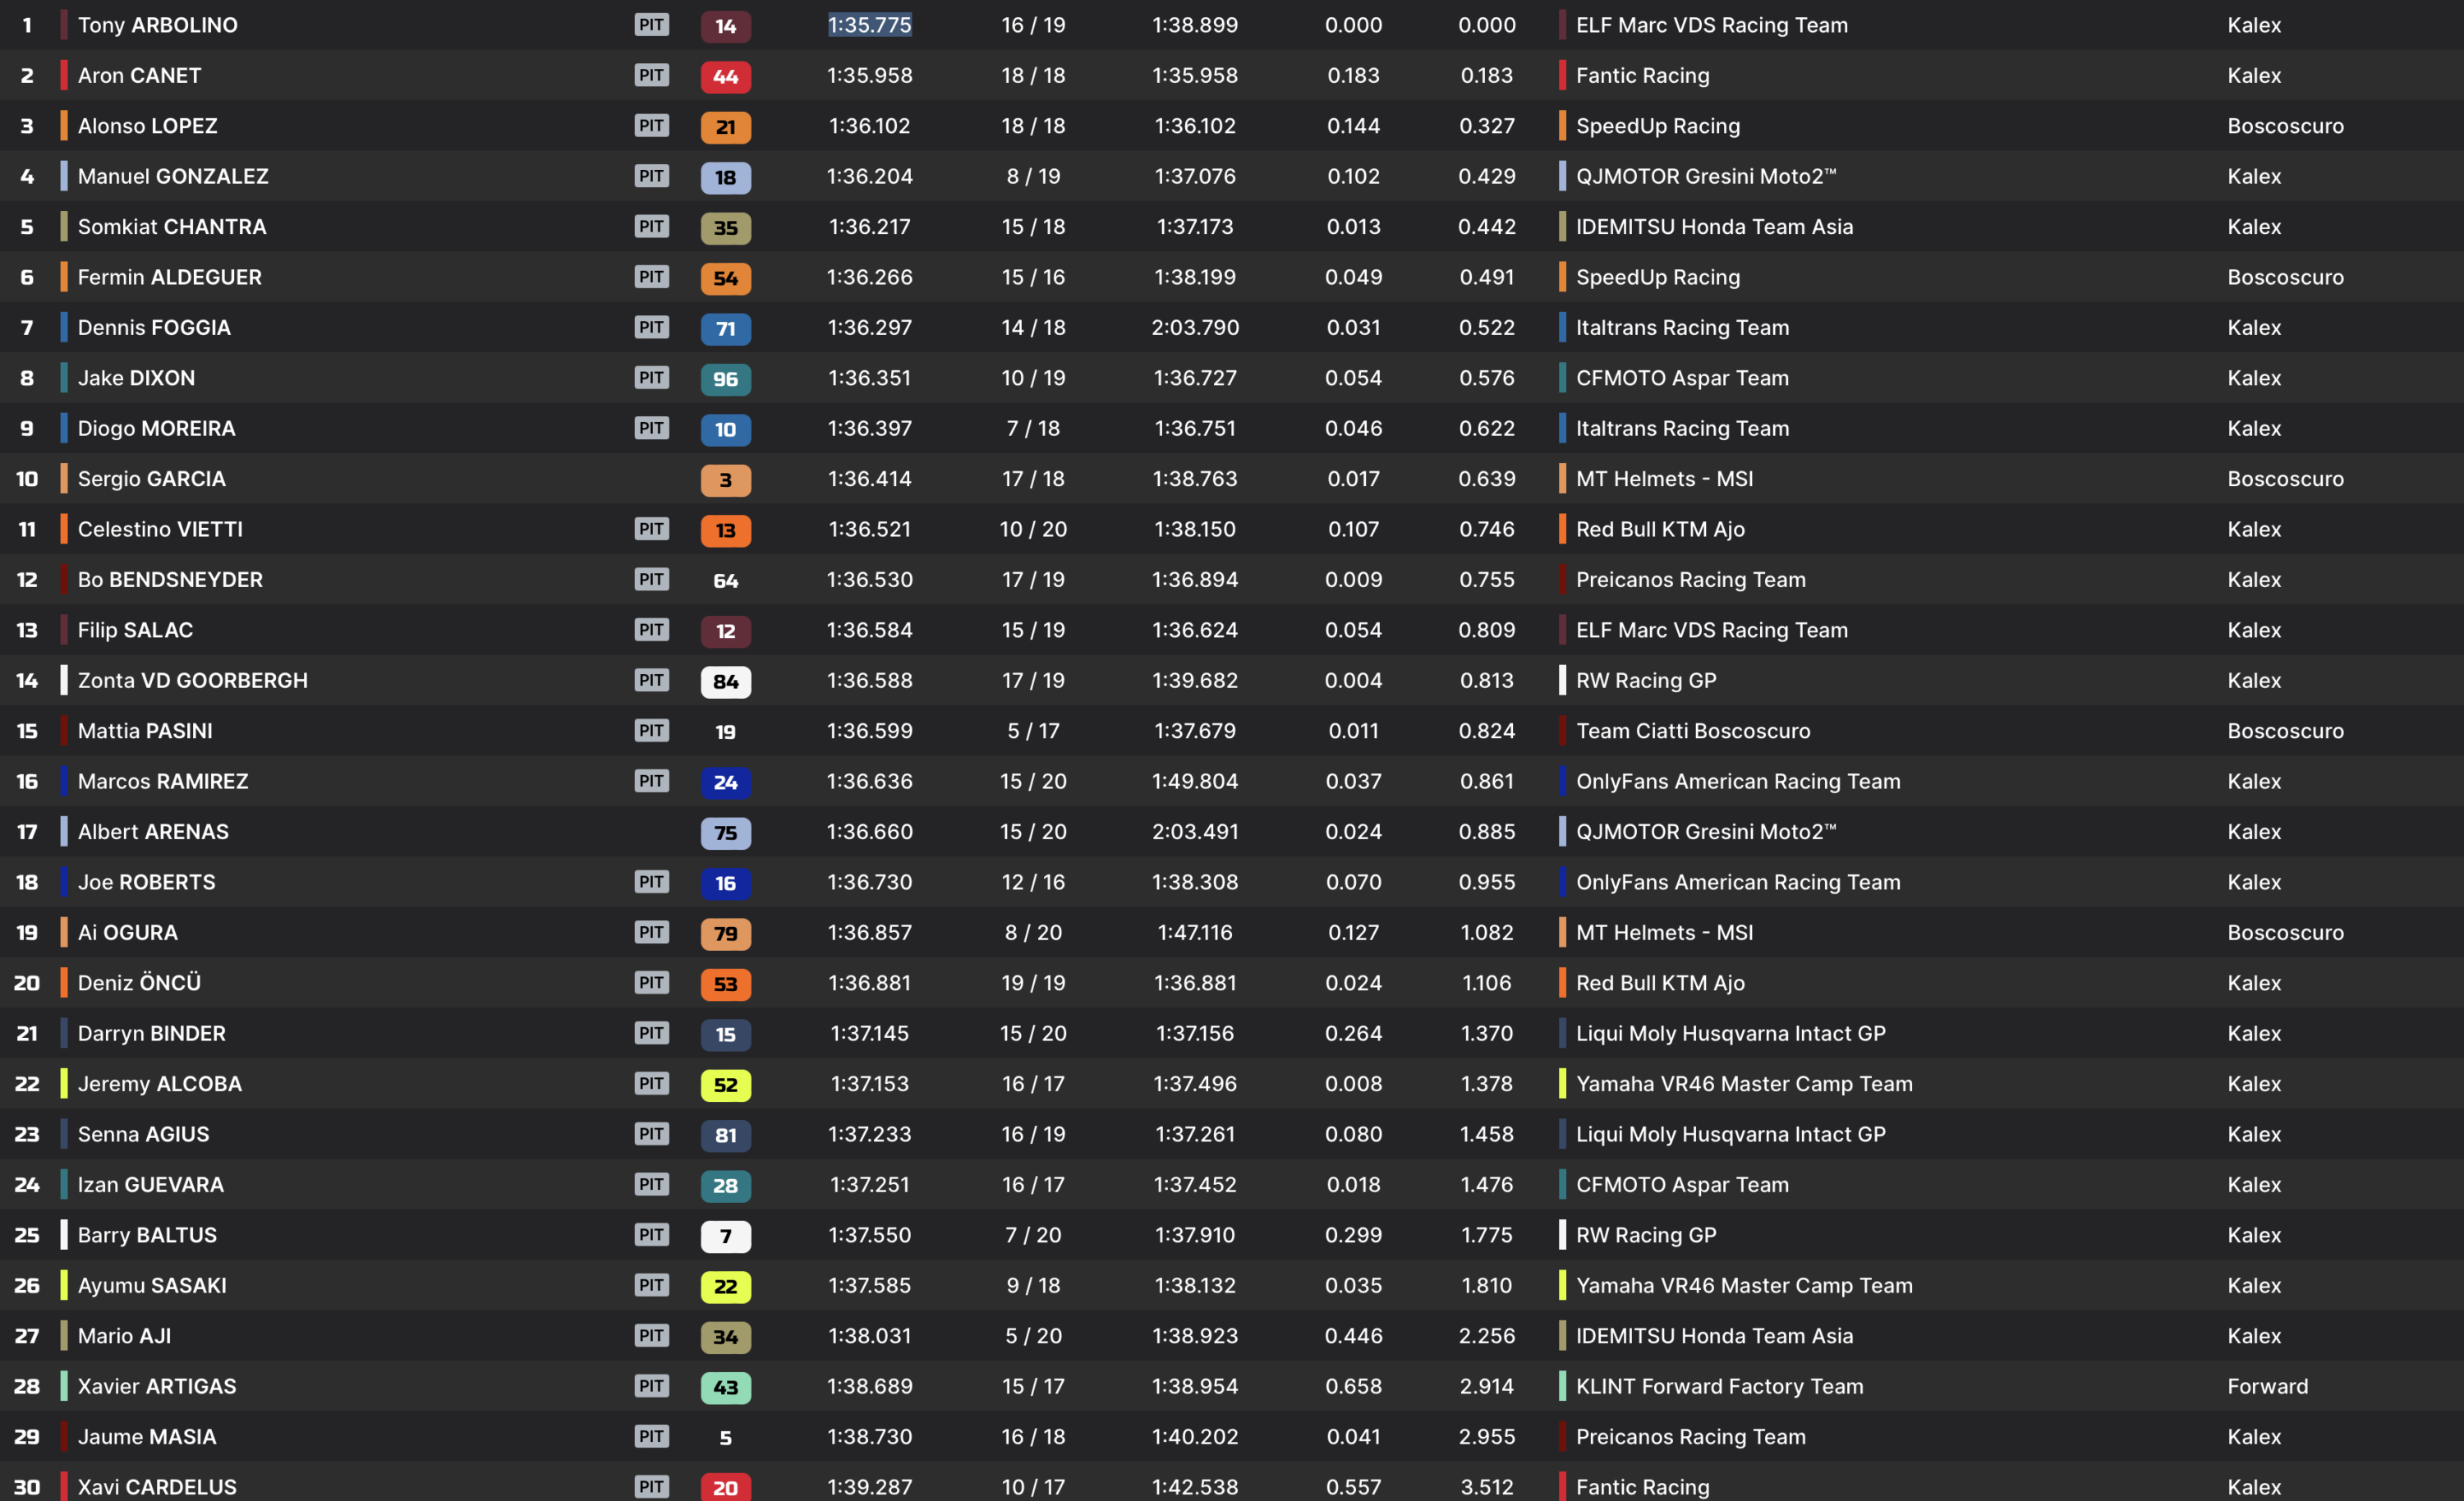Click the Forward constructor label
The width and height of the screenshot is (2464, 1501).
pos(2267,1386)
